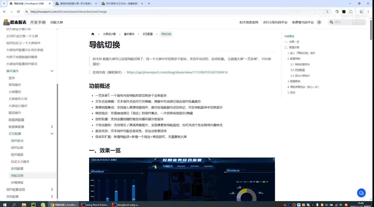Reload the page with refresh icon
374x207 pixels.
[x=18, y=12]
